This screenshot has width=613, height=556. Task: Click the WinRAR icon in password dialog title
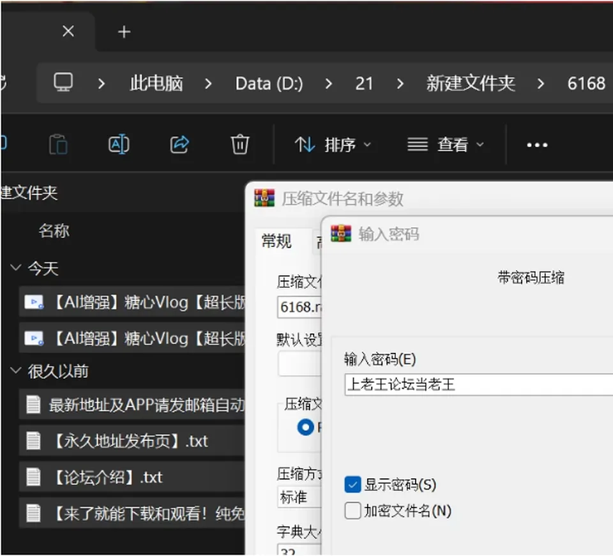[341, 234]
